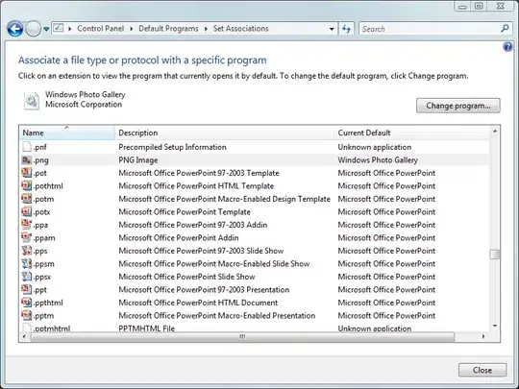Open the address bar history dropdown
This screenshot has height=389, width=519.
point(332,29)
